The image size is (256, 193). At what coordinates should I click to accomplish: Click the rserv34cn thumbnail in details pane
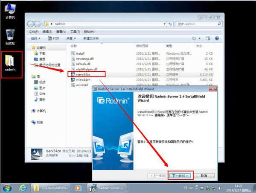click(x=37, y=154)
